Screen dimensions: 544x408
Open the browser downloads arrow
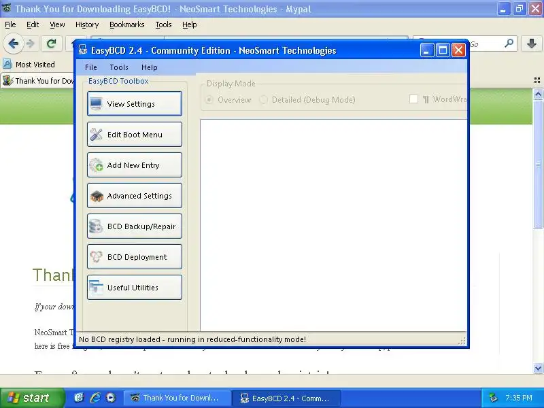[532, 44]
